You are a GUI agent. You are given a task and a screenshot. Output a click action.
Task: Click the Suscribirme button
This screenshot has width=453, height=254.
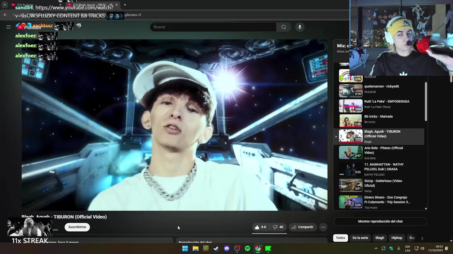77,227
